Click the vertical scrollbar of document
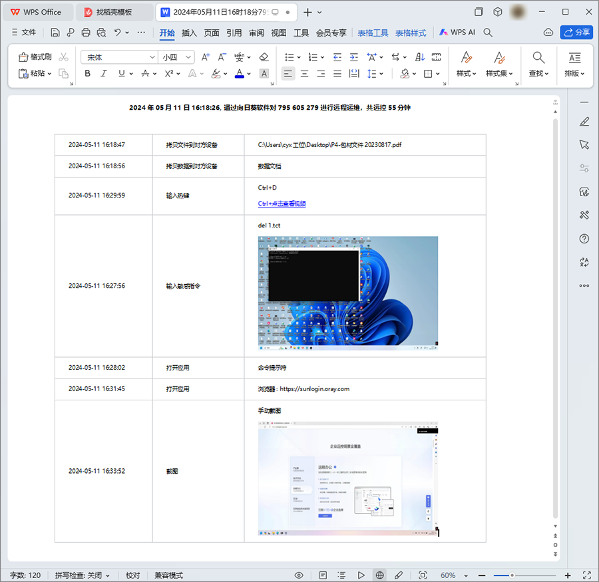This screenshot has width=599, height=582. pyautogui.click(x=556, y=318)
